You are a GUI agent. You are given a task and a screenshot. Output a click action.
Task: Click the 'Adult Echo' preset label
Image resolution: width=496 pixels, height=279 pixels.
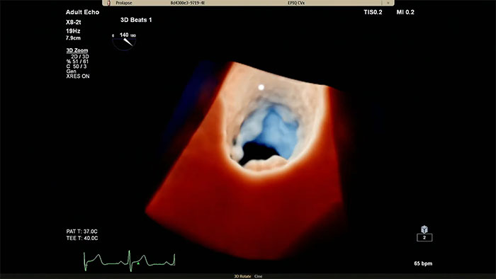pyautogui.click(x=83, y=12)
